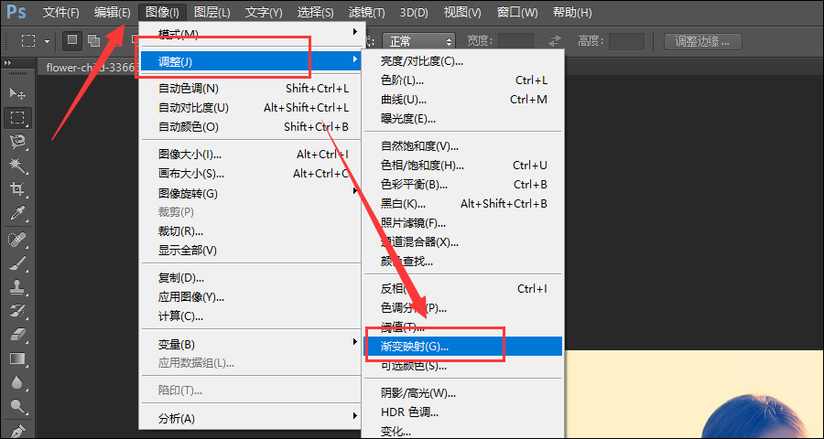Open the 滤镜(T) menu
Screen dimensions: 824x439
[366, 12]
